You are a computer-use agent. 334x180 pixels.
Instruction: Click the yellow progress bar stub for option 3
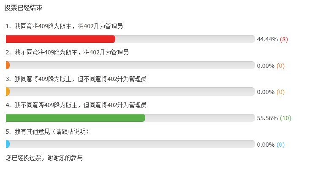[x=8, y=91]
